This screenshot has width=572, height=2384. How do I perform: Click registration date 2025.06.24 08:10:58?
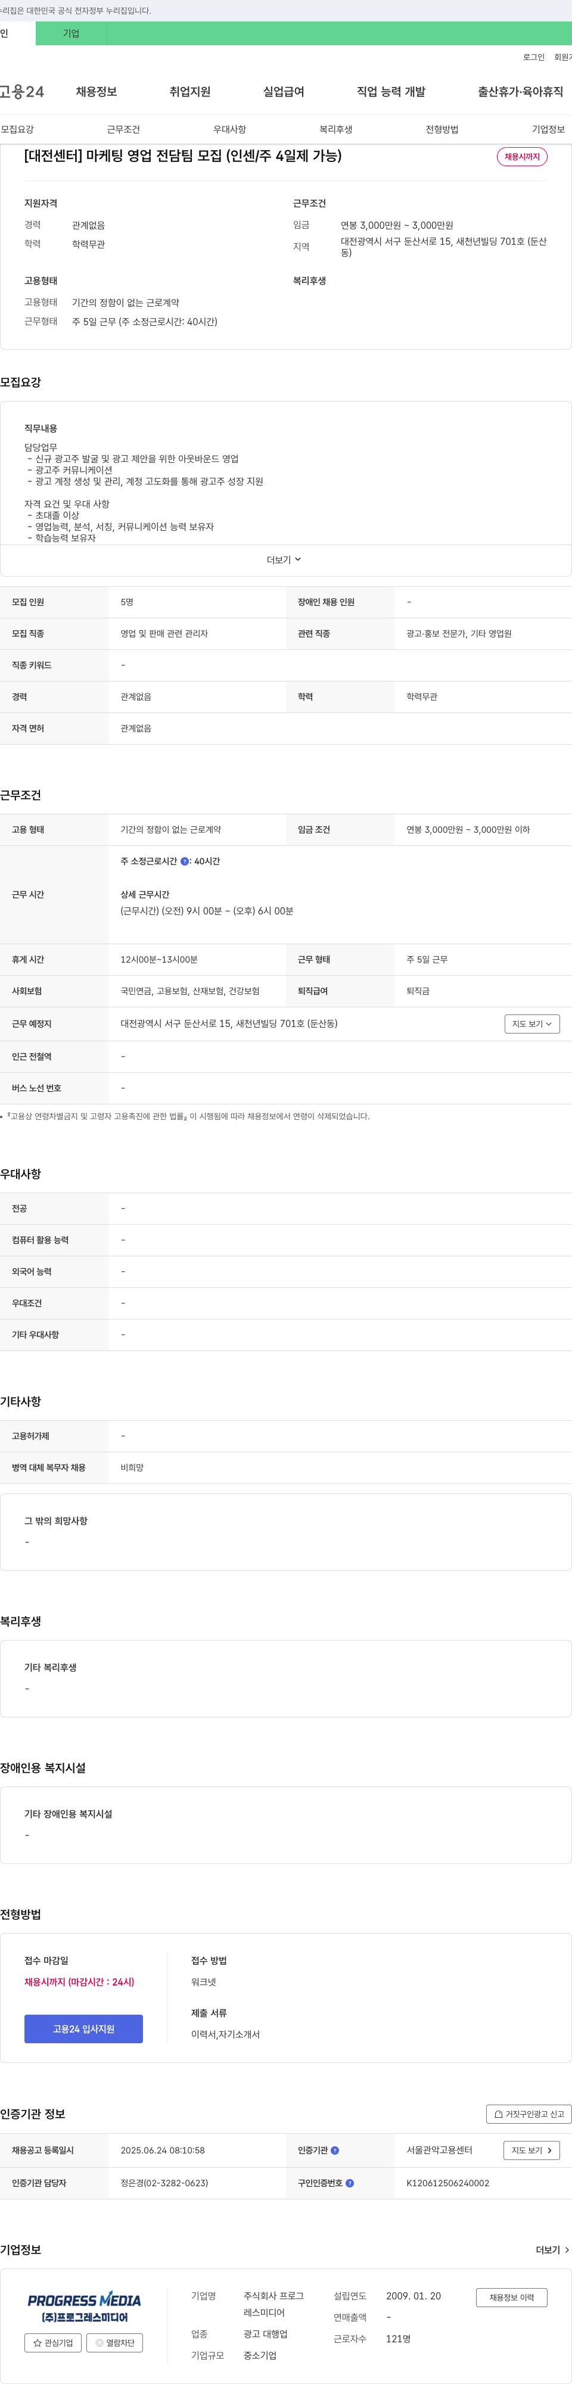[162, 2150]
